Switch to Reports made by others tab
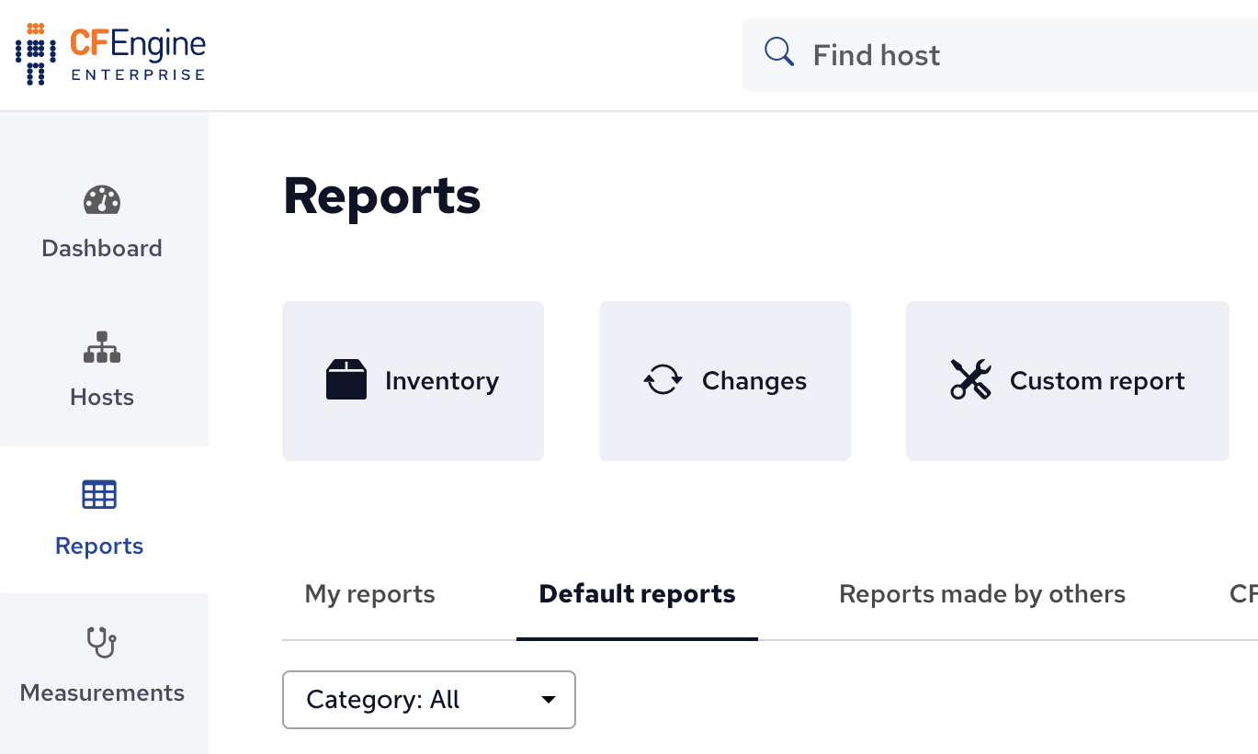Image resolution: width=1258 pixels, height=754 pixels. click(982, 594)
